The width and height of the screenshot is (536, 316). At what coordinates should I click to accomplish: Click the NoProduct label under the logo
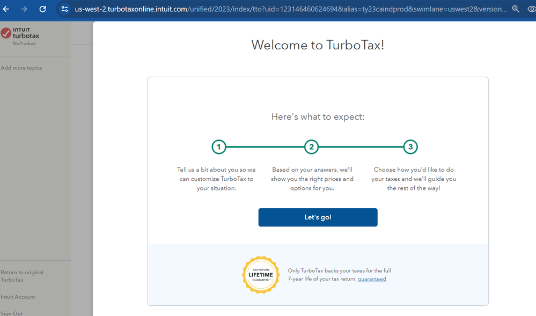click(24, 43)
